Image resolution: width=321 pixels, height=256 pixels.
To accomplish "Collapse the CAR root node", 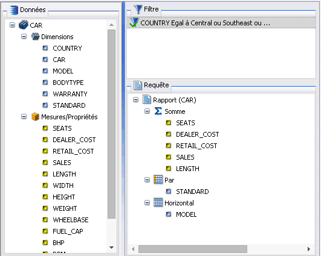I will click(x=13, y=25).
